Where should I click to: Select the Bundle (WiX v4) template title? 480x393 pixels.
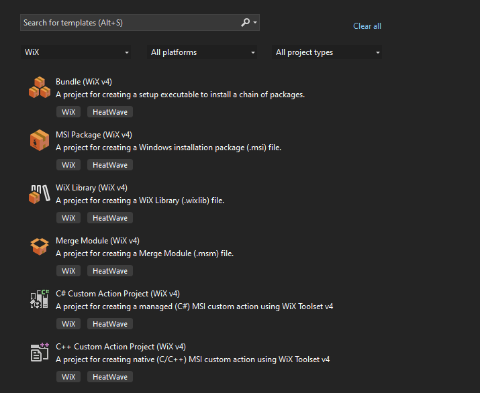coord(83,82)
